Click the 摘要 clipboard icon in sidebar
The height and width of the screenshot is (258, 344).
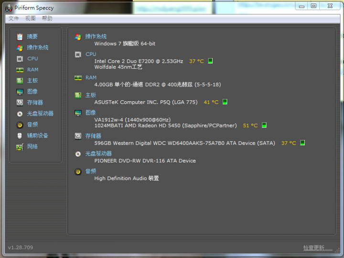20,37
